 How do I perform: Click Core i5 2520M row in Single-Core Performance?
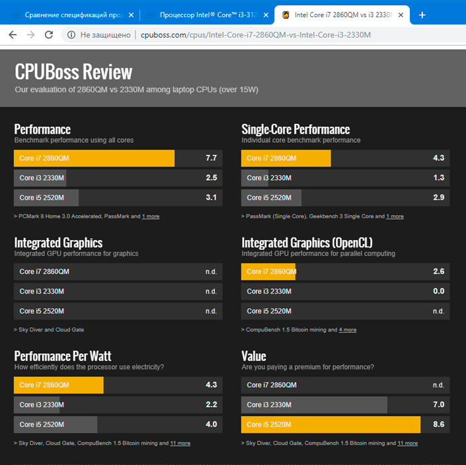click(x=345, y=198)
